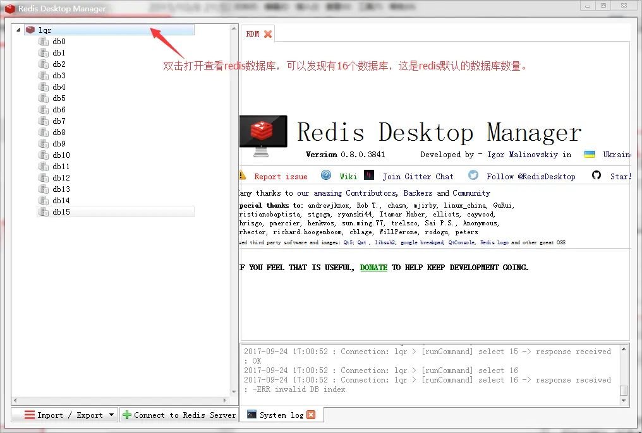Select the lqr server icon
This screenshot has width=642, height=433.
(30, 30)
